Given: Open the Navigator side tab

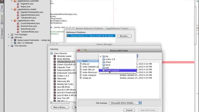Looking at the screenshot, I should (x=2, y=33).
